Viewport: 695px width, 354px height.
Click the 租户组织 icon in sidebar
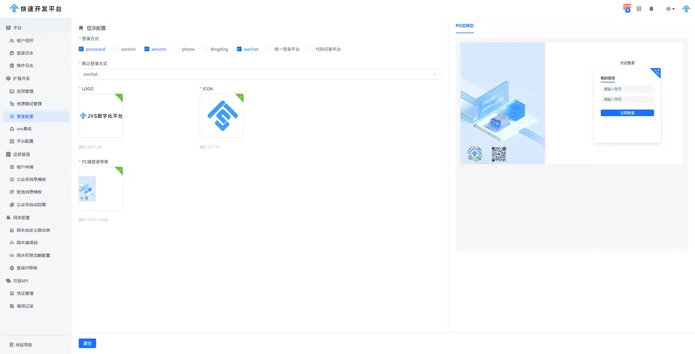(x=12, y=40)
